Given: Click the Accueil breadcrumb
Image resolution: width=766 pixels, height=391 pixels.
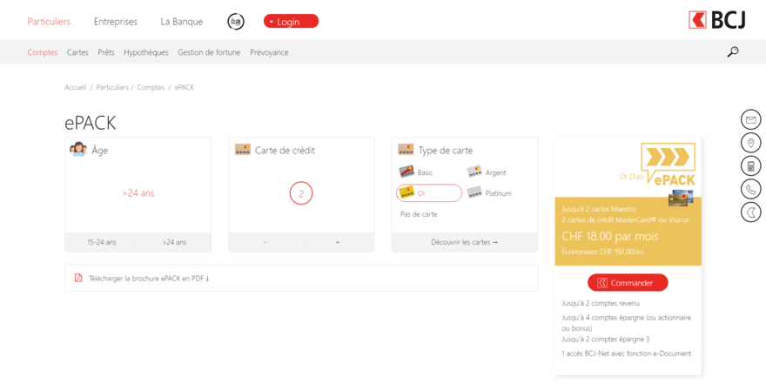Looking at the screenshot, I should [x=75, y=87].
